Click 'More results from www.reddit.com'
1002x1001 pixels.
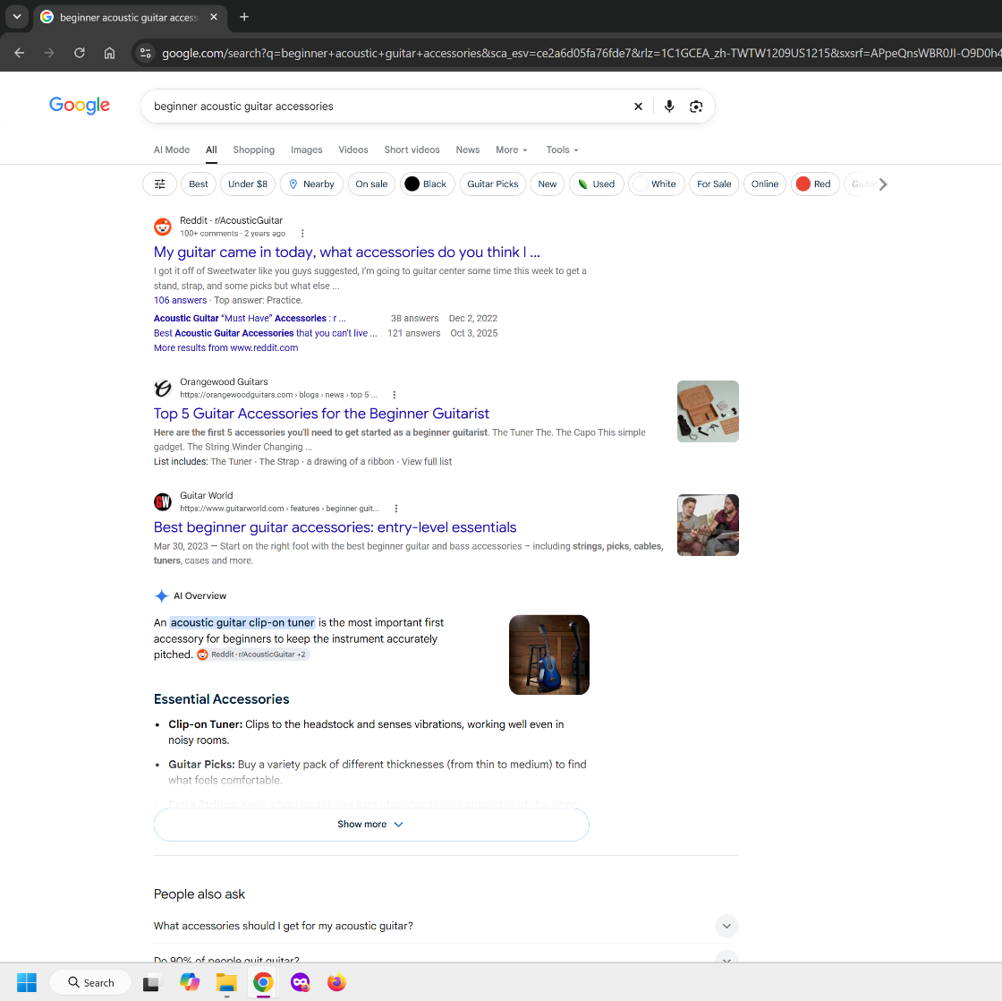[x=225, y=348]
